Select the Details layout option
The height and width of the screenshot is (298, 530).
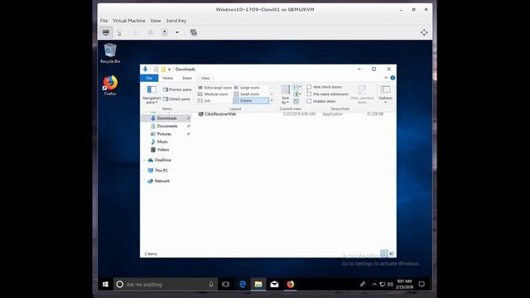point(251,101)
